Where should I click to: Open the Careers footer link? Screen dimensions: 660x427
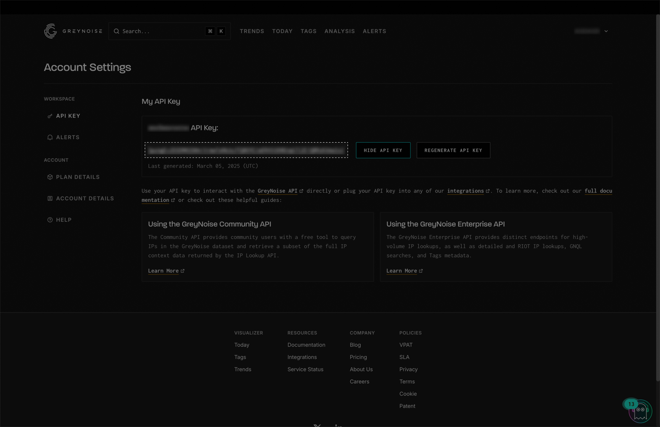coord(359,382)
